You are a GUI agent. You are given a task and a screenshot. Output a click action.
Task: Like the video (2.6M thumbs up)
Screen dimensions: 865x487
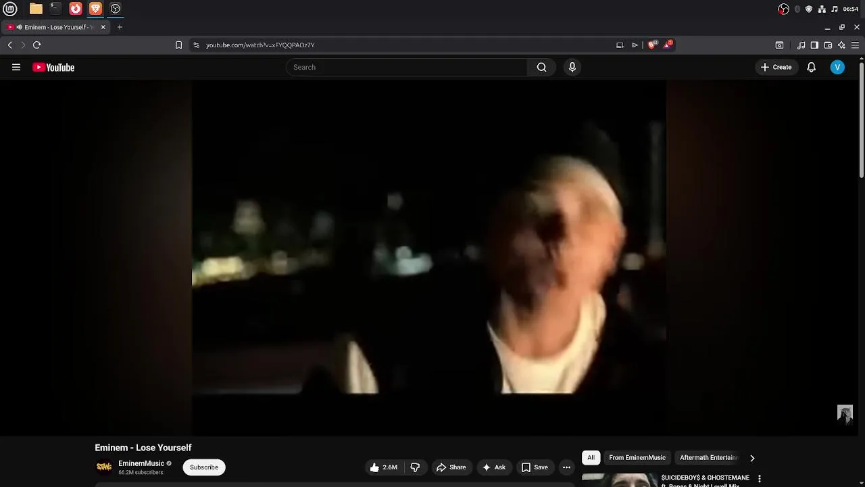point(383,467)
